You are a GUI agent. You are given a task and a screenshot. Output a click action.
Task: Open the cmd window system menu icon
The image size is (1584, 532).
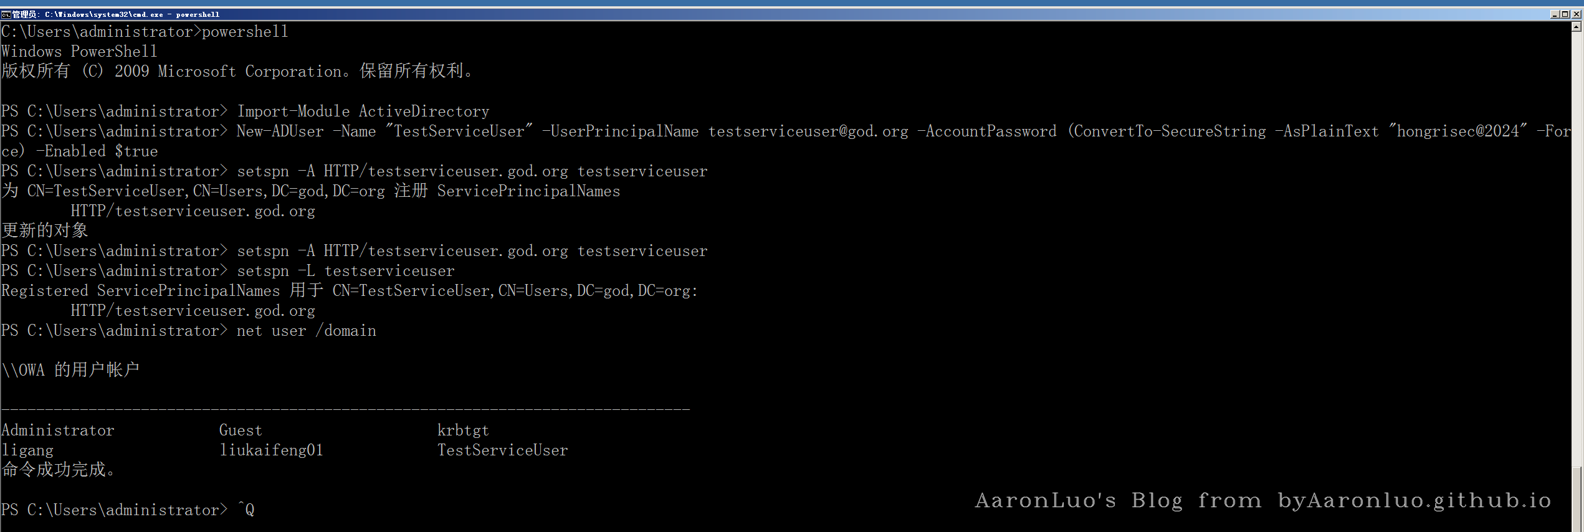6,14
